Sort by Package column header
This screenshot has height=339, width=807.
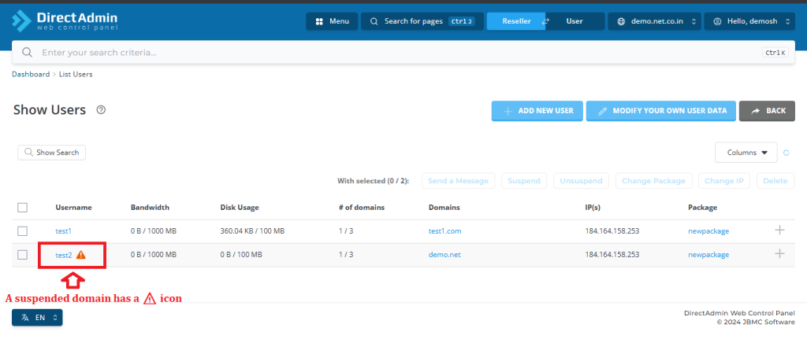(x=702, y=208)
